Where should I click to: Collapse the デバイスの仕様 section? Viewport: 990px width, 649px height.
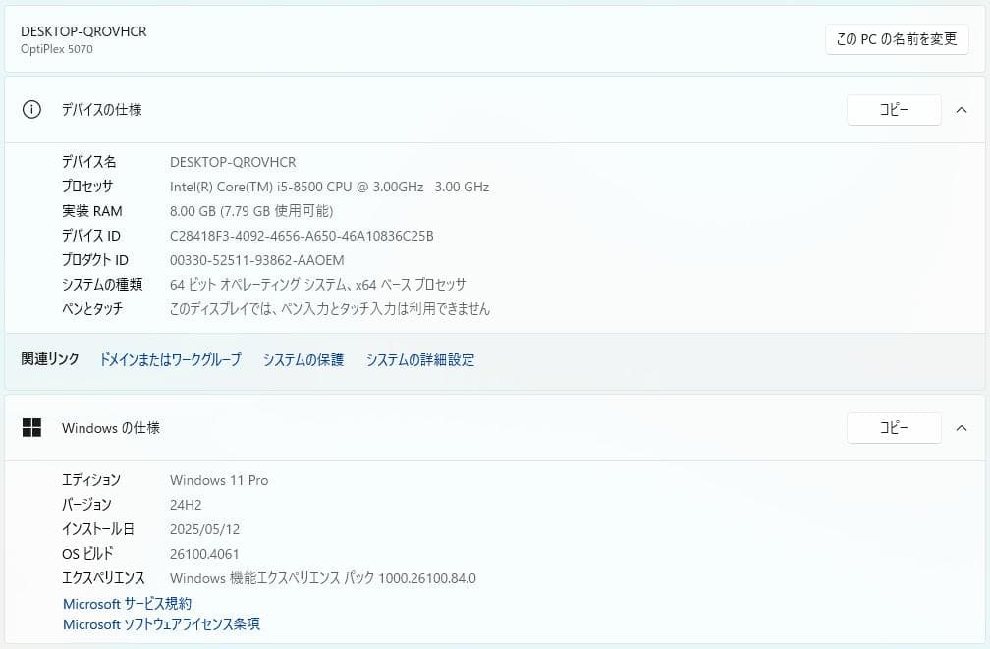[961, 110]
